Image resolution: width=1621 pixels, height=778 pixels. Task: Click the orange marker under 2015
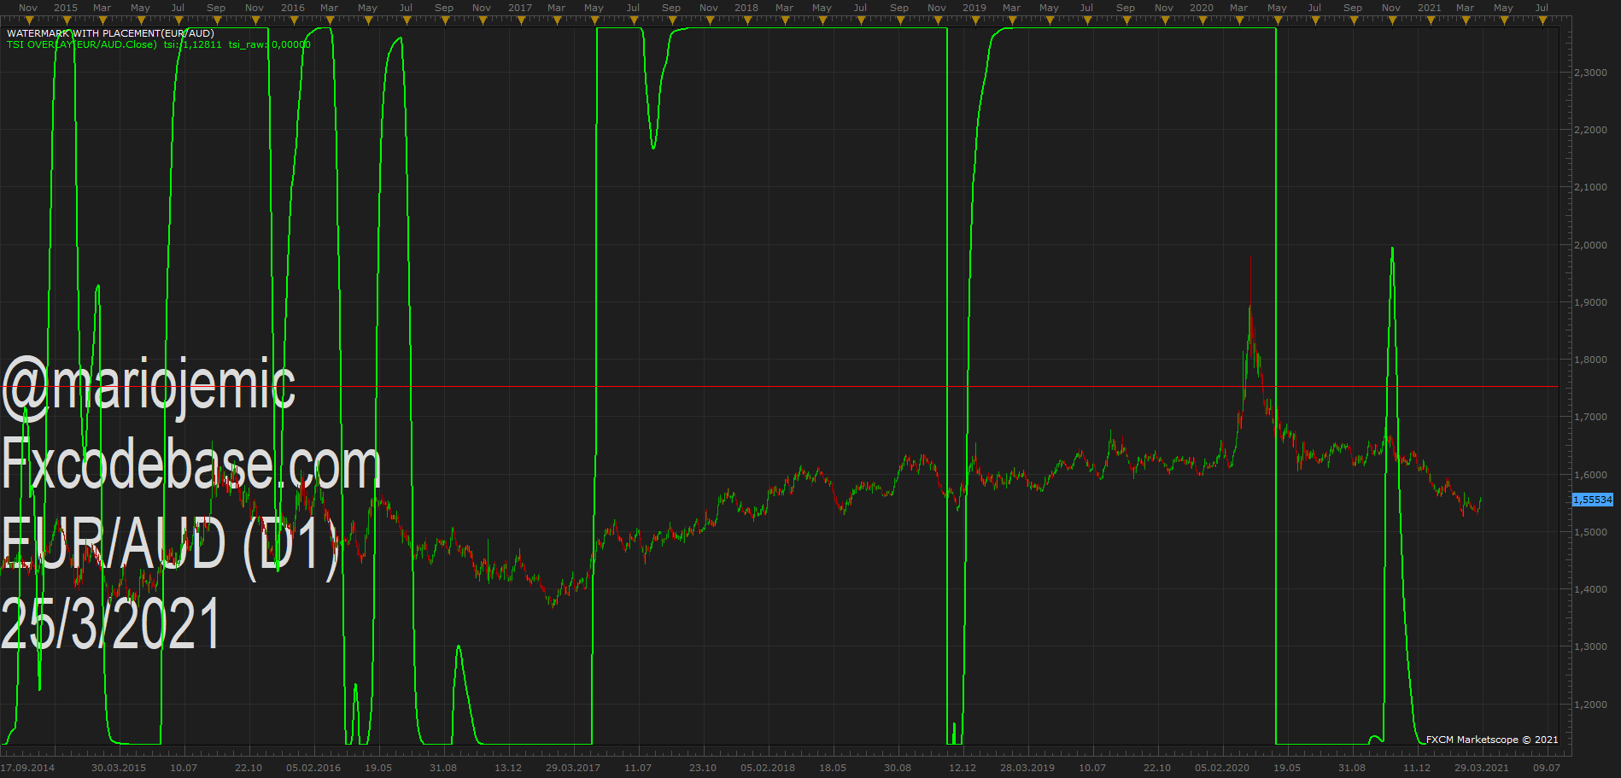(x=66, y=20)
